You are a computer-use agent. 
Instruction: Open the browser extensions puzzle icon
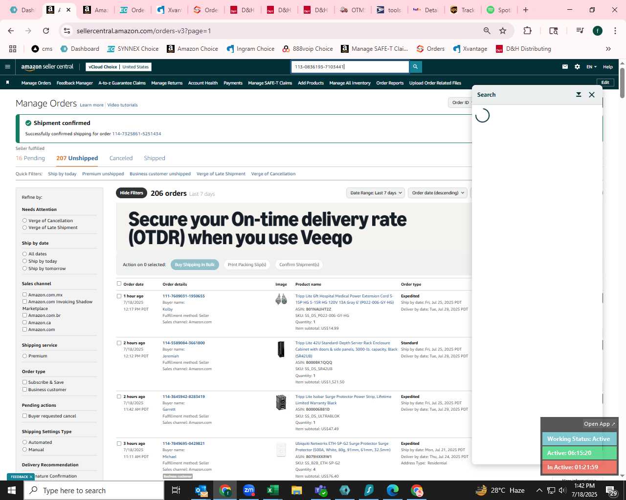(527, 31)
